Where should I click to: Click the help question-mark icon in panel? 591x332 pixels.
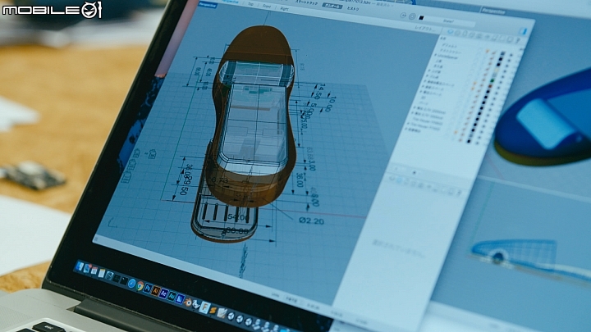coord(518,40)
